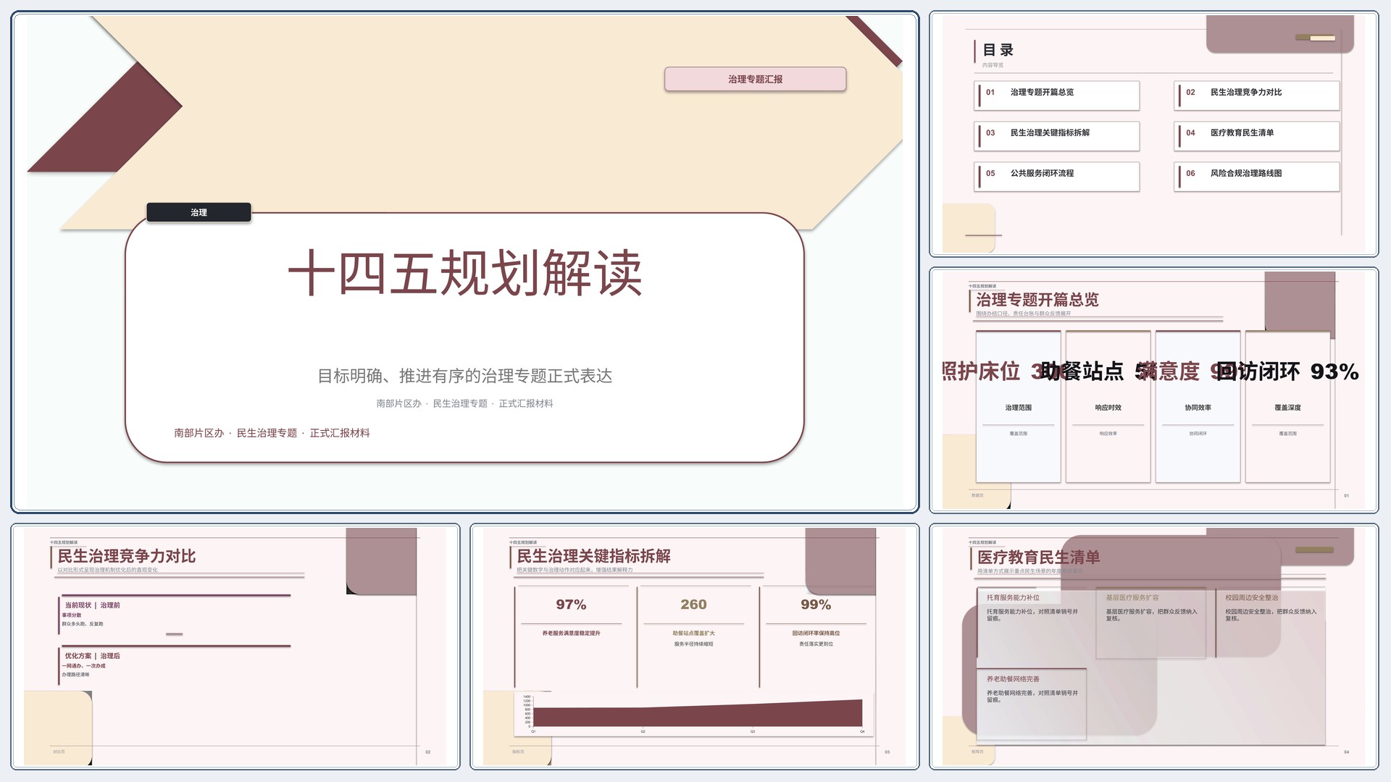
Task: Click the 响应时效 card label
Action: [x=1108, y=408]
